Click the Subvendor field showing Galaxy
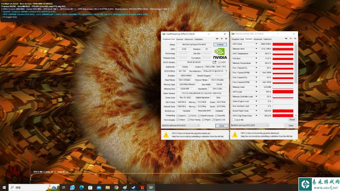340x191 pixels. coord(185,67)
